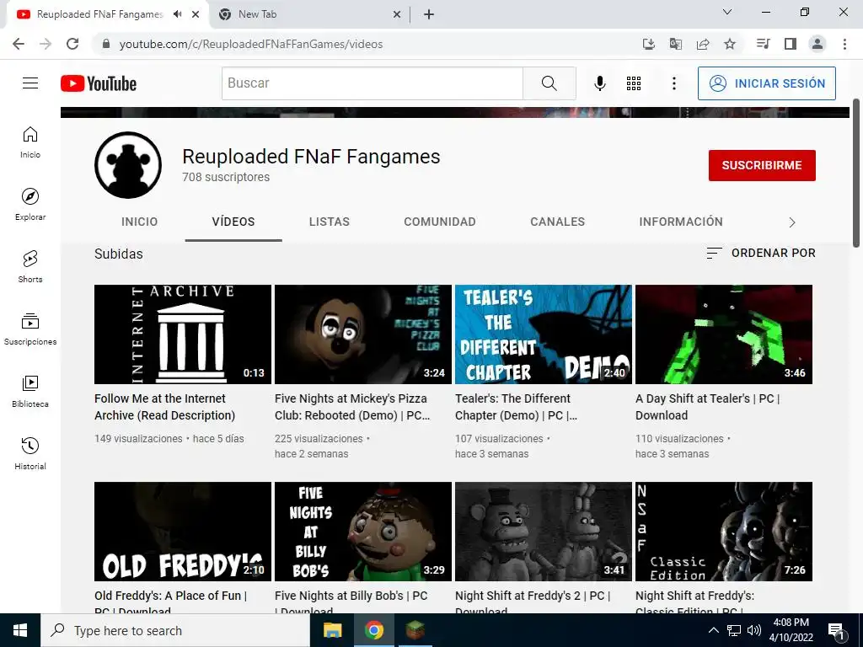Viewport: 863px width, 647px height.
Task: Open Tealer's: The Different Chapter title link
Action: pyautogui.click(x=517, y=407)
